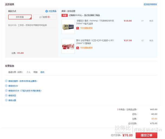Click the 普通发票（纸质） invoice type text
Screen dimensions: 165x139
coord(16,72)
